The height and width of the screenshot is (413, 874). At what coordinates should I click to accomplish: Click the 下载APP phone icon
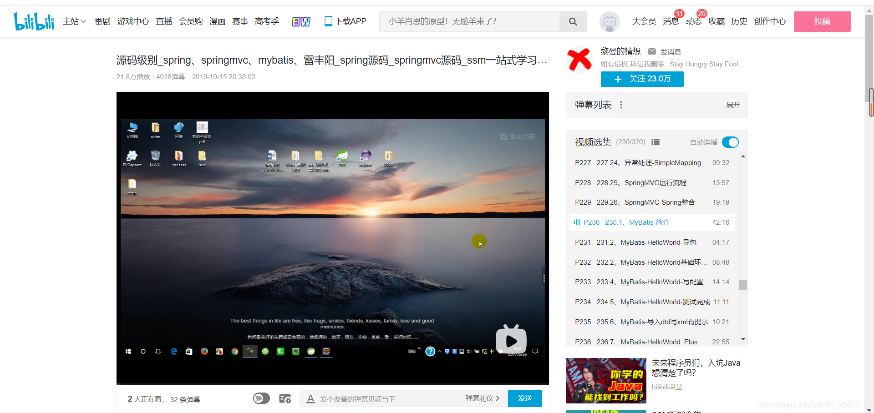(328, 21)
